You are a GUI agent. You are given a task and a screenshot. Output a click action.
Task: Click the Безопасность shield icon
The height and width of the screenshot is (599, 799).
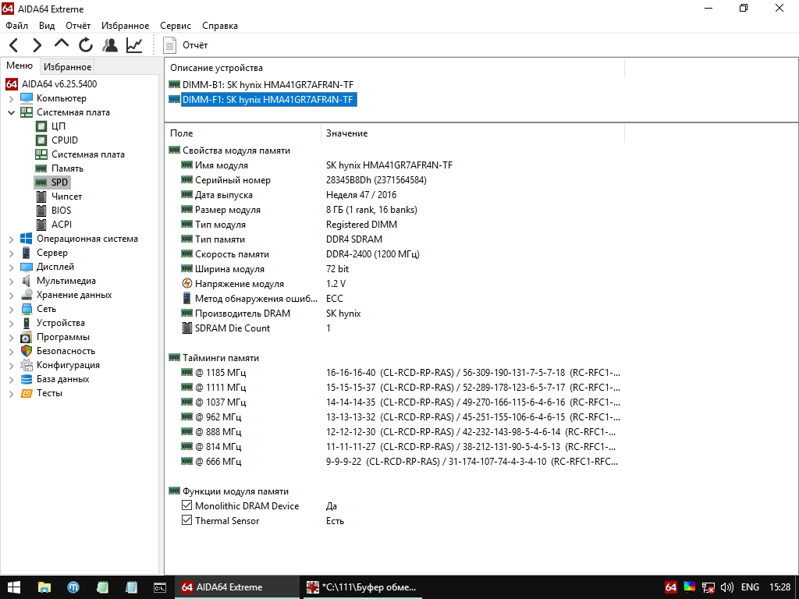[27, 351]
